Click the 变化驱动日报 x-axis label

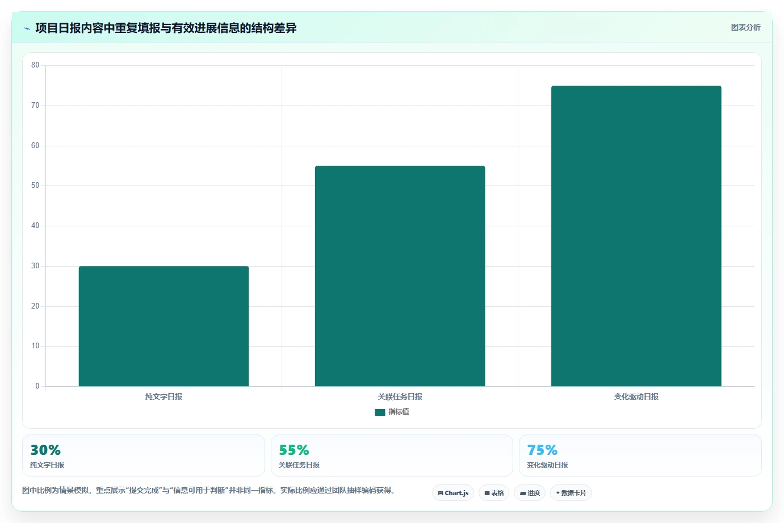636,397
